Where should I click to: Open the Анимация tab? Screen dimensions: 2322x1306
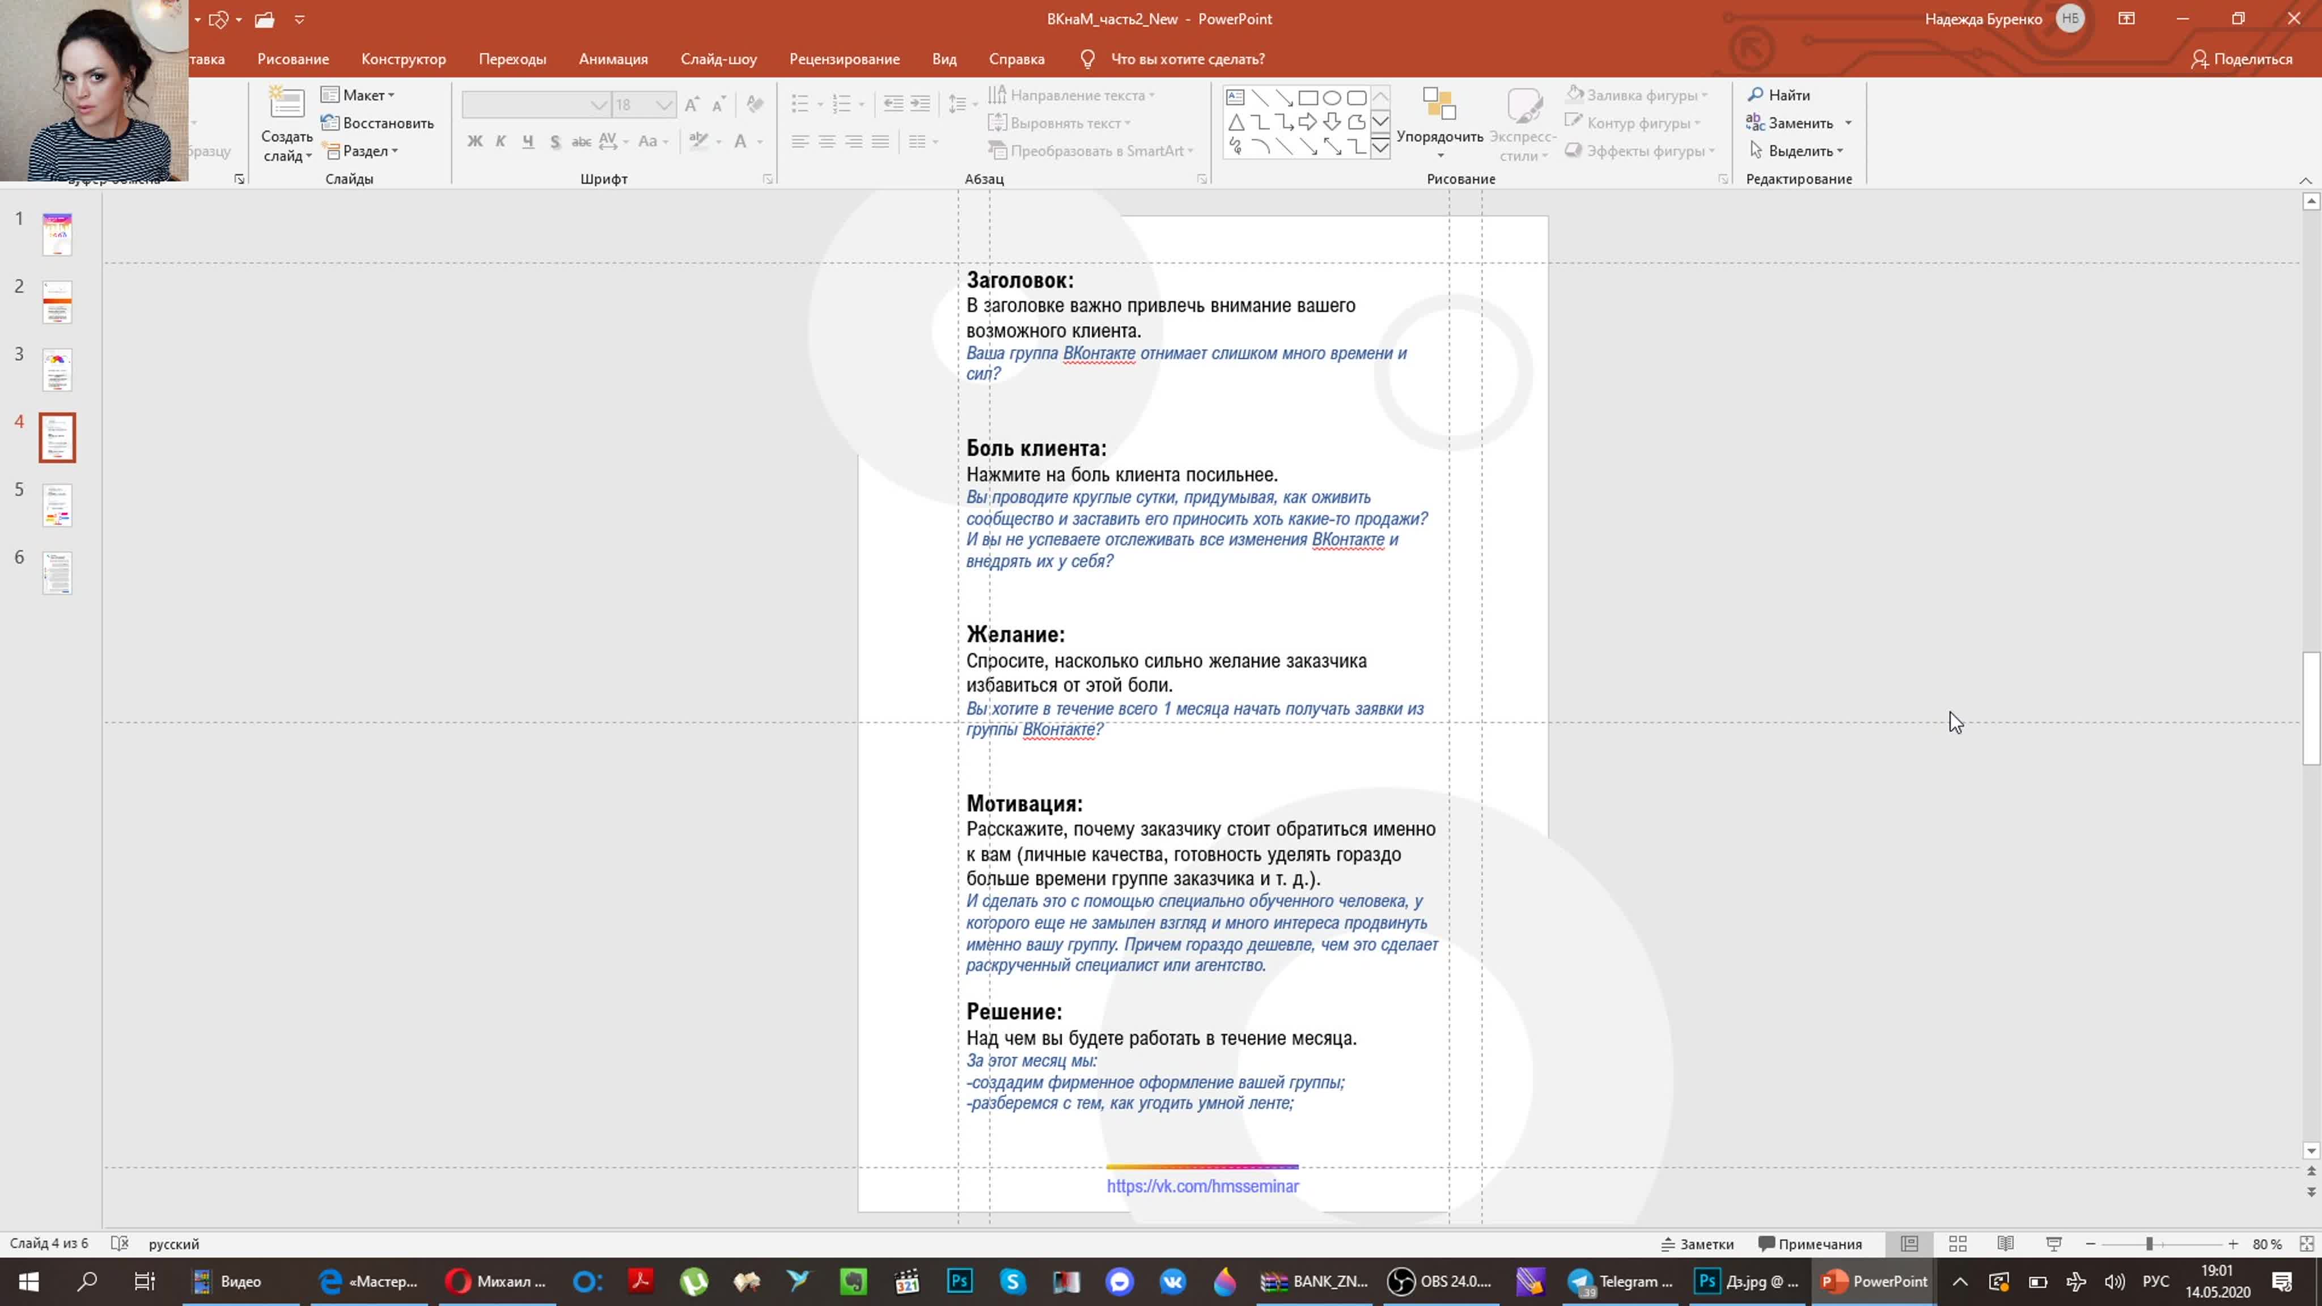tap(613, 58)
